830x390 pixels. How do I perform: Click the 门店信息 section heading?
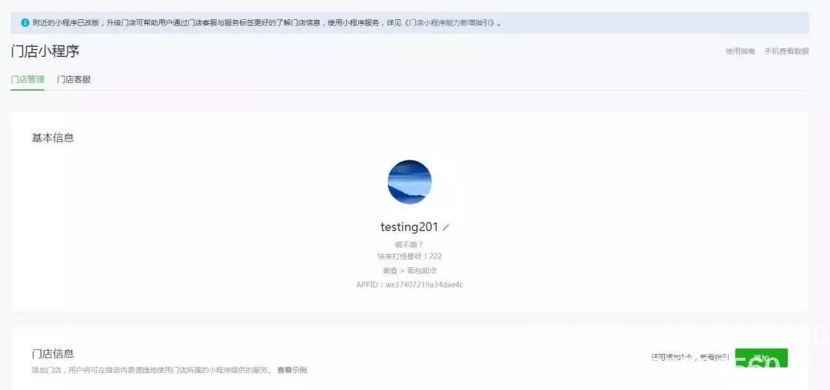(x=53, y=354)
